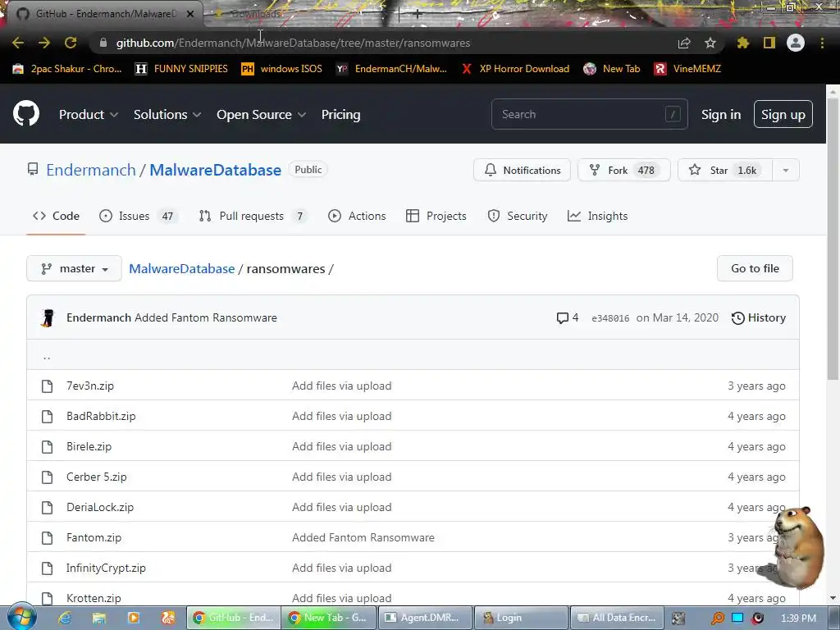This screenshot has width=840, height=630.
Task: Expand the Solutions menu
Action: (167, 115)
